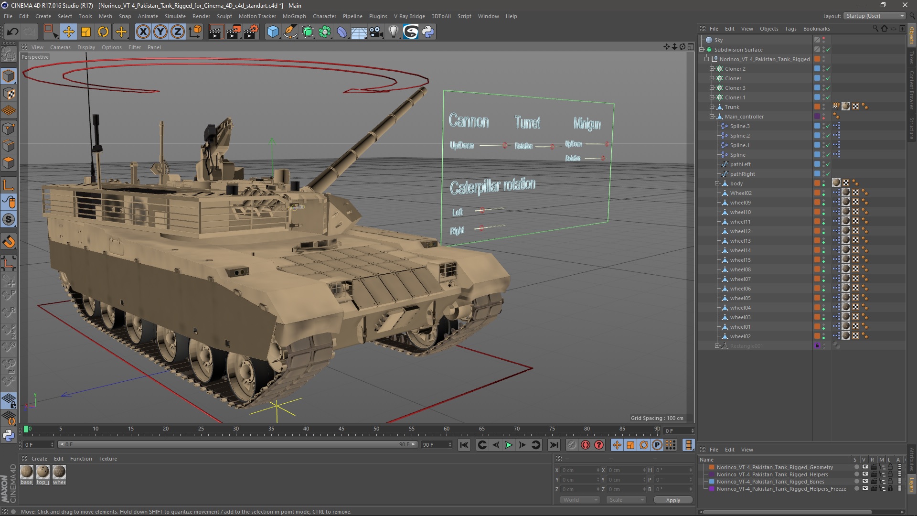Open the MoGraph array generator icon

pyautogui.click(x=325, y=32)
